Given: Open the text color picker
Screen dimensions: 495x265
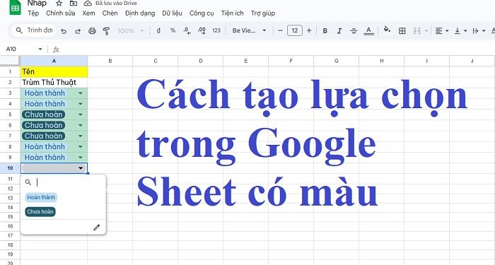Looking at the screenshot, I should [x=368, y=30].
